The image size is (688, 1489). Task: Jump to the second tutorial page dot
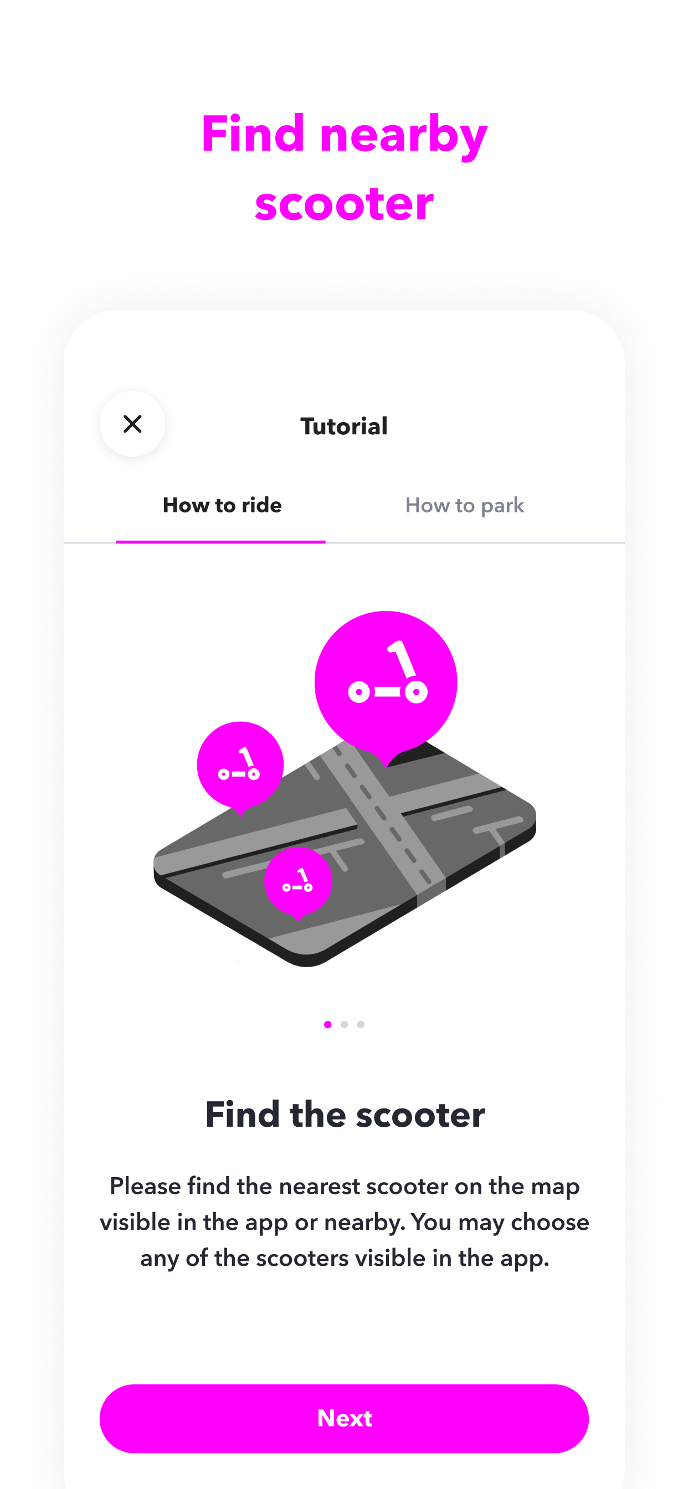344,1024
